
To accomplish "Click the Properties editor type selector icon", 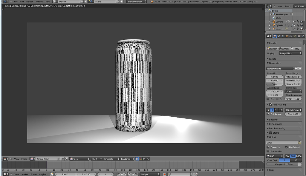I will point(269,36).
